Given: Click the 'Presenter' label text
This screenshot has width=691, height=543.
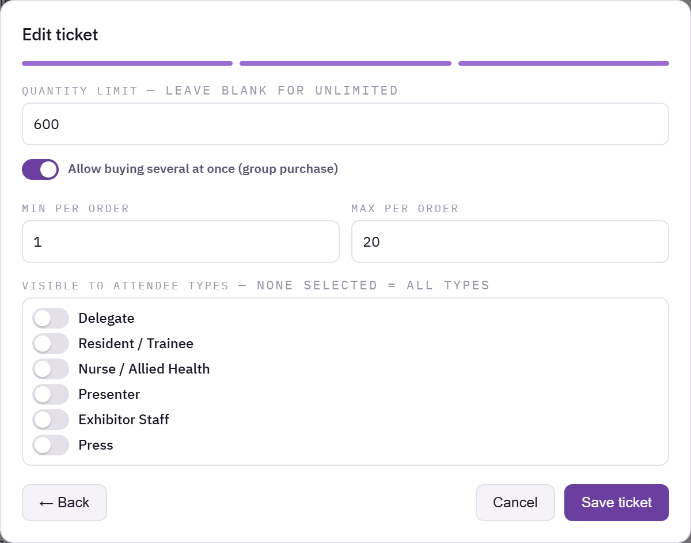Looking at the screenshot, I should 109,394.
